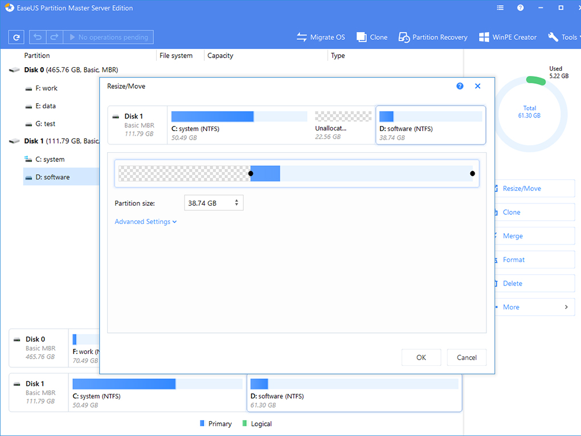Open WinPE Creator

click(x=508, y=37)
